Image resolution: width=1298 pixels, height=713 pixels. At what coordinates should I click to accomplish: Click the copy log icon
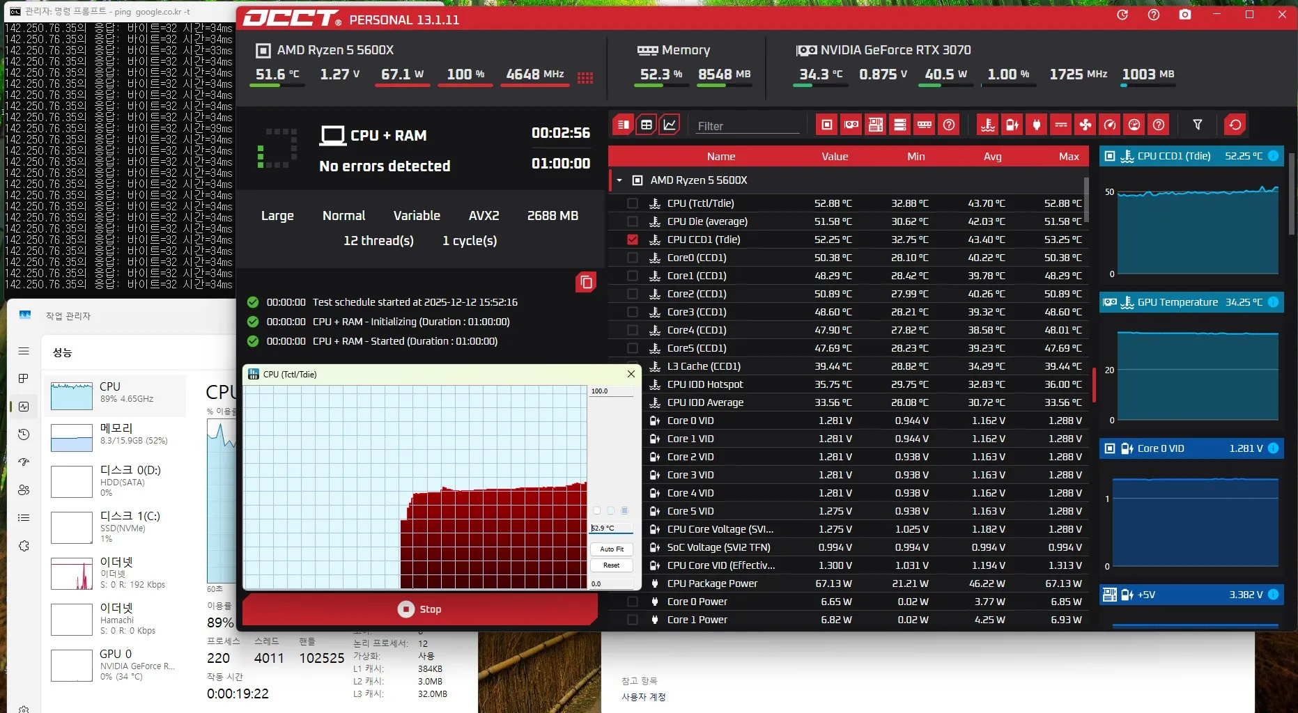(586, 282)
